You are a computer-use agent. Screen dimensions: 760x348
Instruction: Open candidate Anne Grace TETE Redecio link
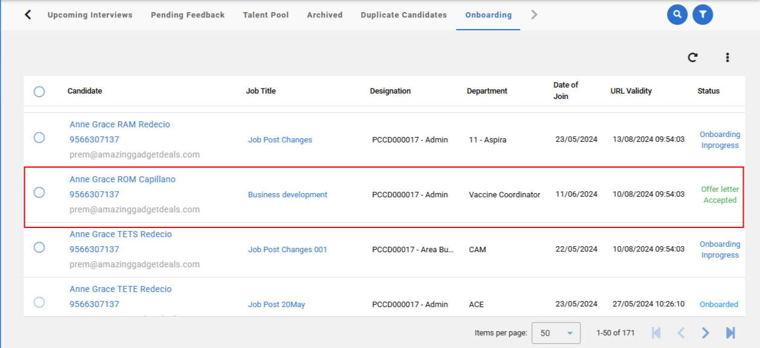pyautogui.click(x=120, y=289)
